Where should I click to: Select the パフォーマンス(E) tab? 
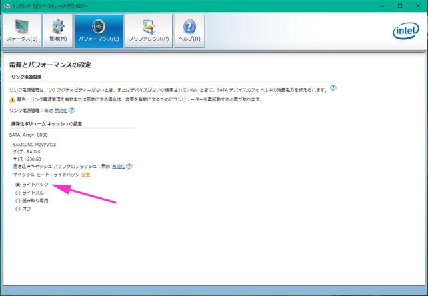(99, 31)
